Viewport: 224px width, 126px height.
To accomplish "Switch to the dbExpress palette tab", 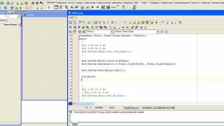I will [x=117, y=3].
